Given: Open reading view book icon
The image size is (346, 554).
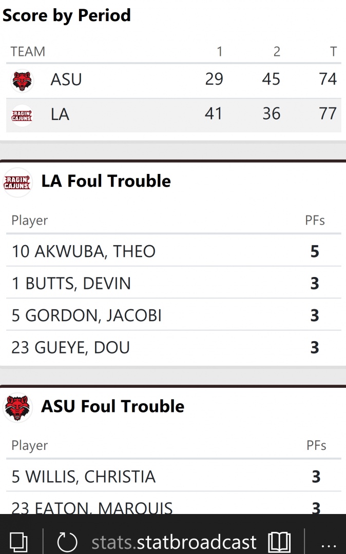Looking at the screenshot, I should coord(279,542).
